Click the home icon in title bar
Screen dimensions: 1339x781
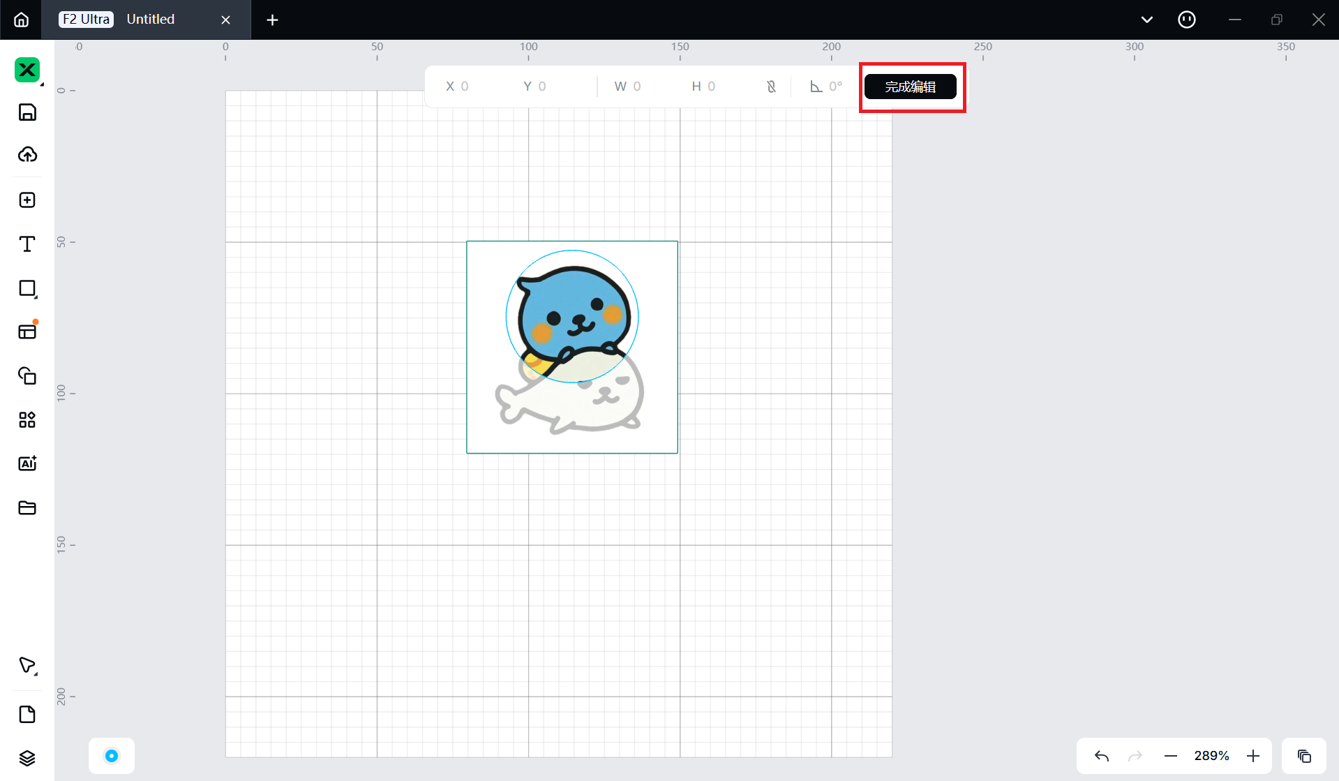click(21, 20)
